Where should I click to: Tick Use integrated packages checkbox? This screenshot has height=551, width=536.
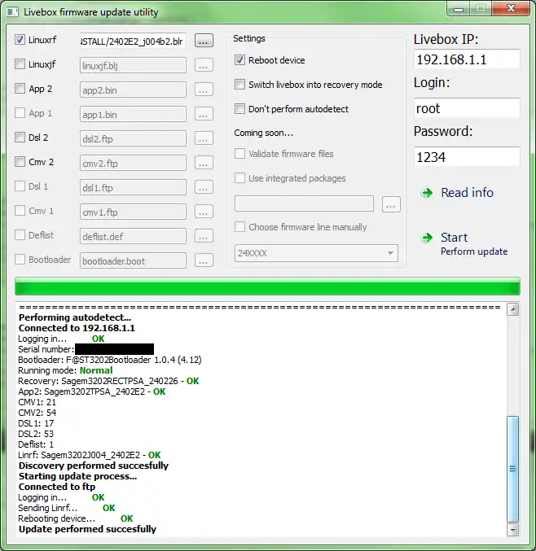point(239,177)
